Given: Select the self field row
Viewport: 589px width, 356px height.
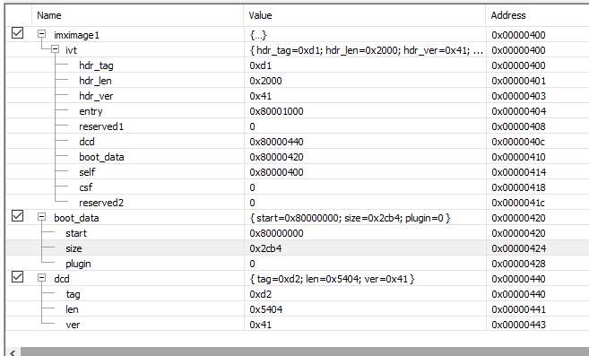Looking at the screenshot, I should click(x=298, y=172).
